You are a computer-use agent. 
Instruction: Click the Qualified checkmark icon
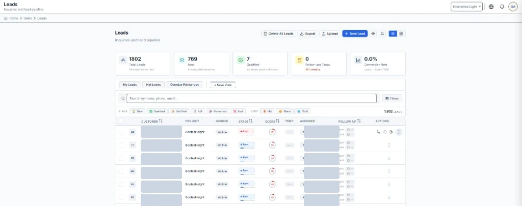tap(241, 60)
